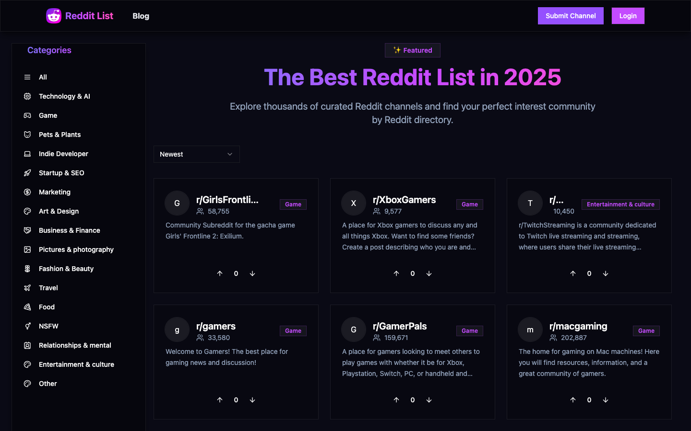The image size is (691, 431).
Task: Click the Featured badge above the headline
Action: pyautogui.click(x=413, y=50)
